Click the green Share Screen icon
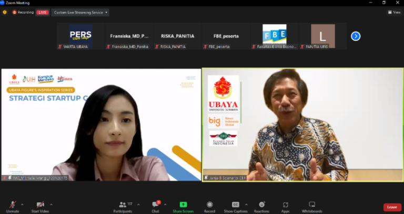The height and width of the screenshot is (214, 404). (x=183, y=205)
